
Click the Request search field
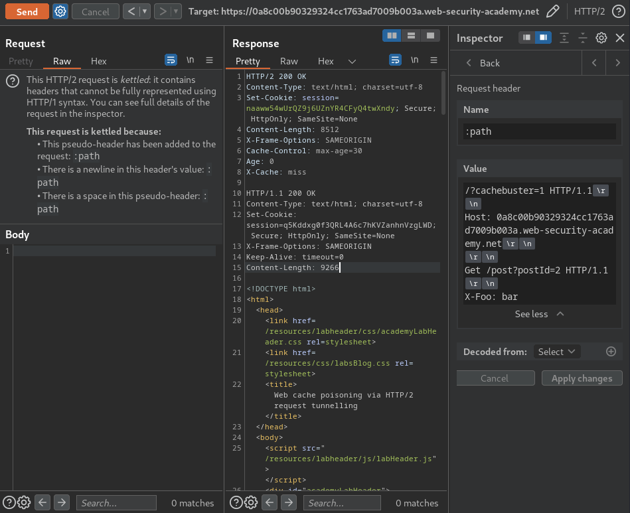click(116, 503)
